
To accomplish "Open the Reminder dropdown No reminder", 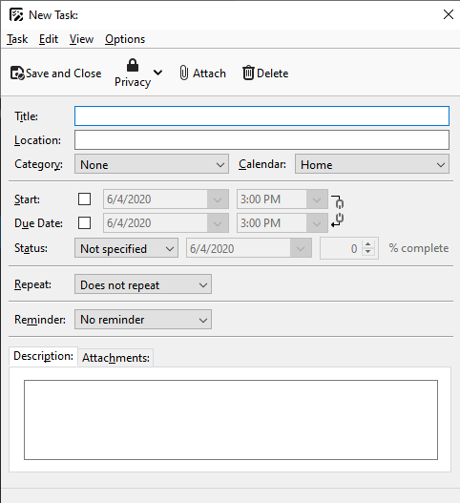I will tap(143, 320).
